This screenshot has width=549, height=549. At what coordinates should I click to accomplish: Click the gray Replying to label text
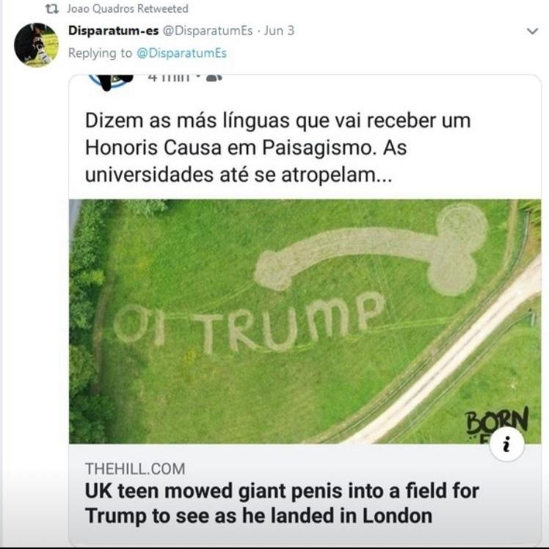100,54
